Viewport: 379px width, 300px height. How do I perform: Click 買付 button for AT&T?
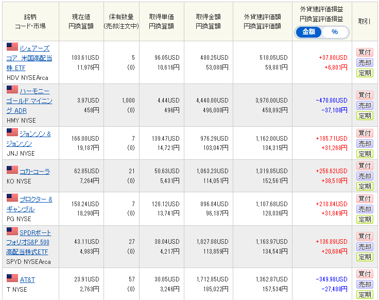(x=365, y=274)
